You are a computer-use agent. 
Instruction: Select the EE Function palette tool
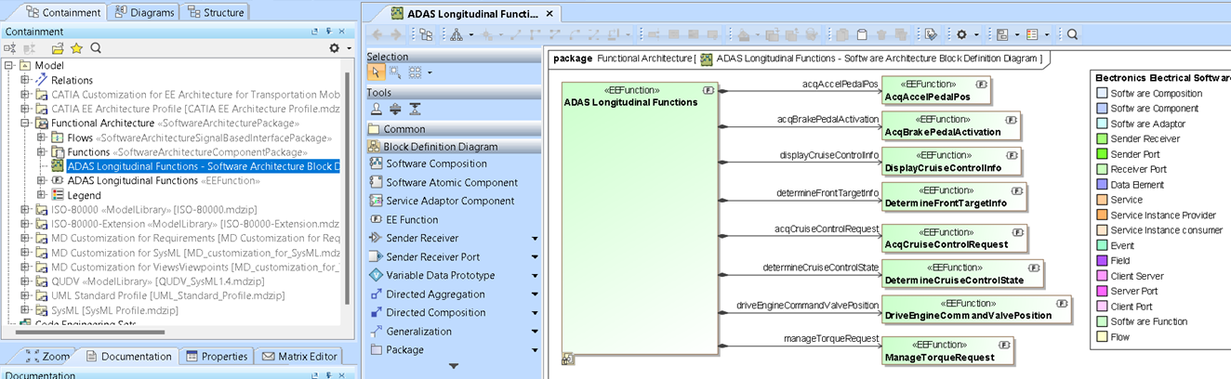[x=411, y=219]
